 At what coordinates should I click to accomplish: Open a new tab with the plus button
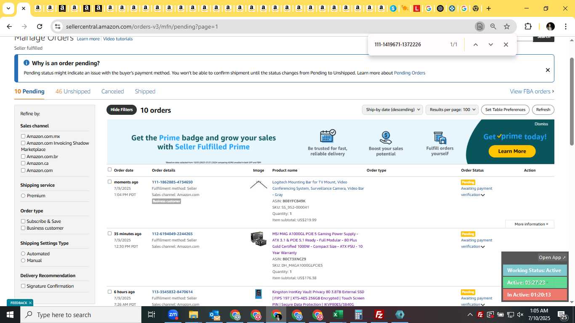(x=489, y=8)
